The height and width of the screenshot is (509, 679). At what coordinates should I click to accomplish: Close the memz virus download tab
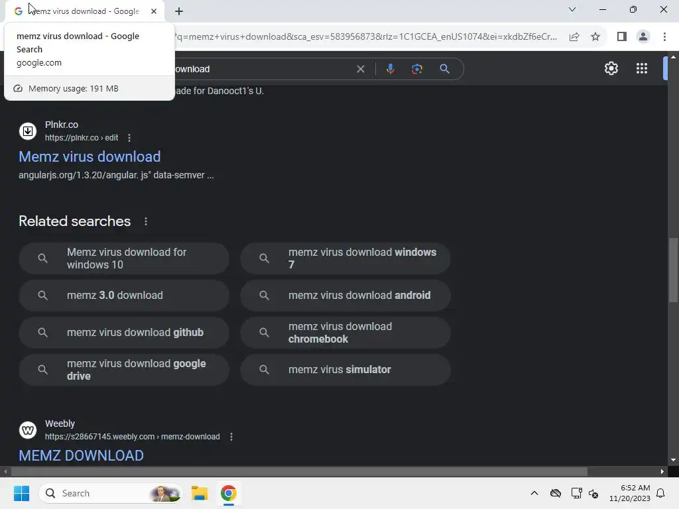(x=154, y=11)
